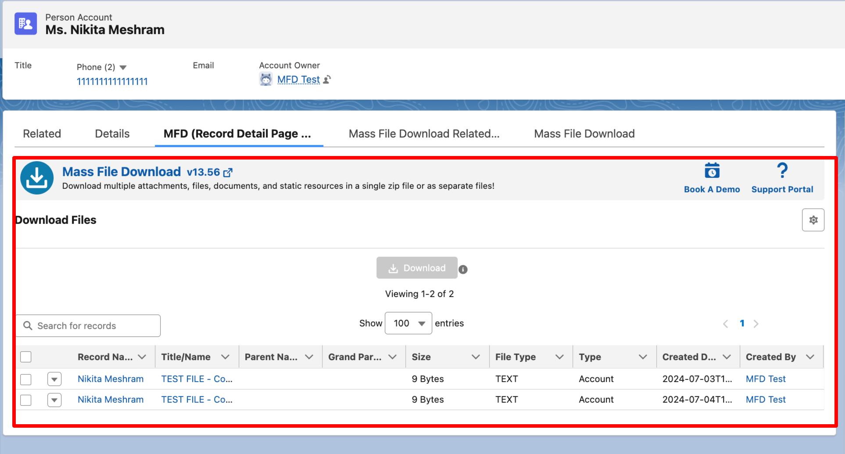Click the Support Portal question mark icon
Screen dimensions: 845x454
coord(782,170)
